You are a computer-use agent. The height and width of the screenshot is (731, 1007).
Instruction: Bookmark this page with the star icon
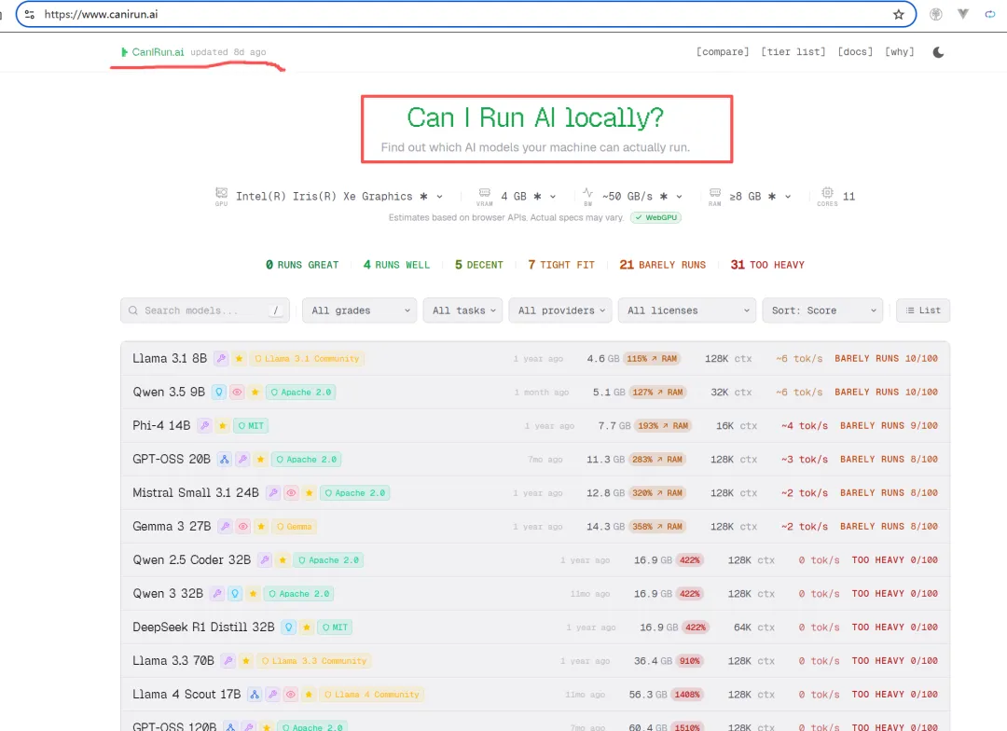pyautogui.click(x=899, y=14)
